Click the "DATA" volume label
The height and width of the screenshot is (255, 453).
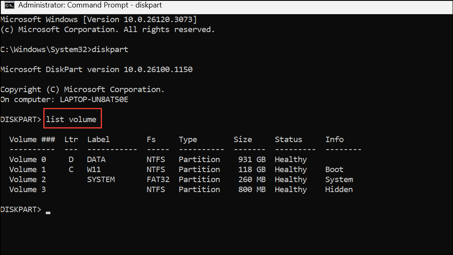tap(96, 160)
